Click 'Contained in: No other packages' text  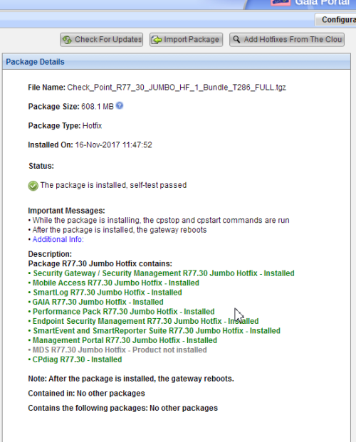point(86,393)
